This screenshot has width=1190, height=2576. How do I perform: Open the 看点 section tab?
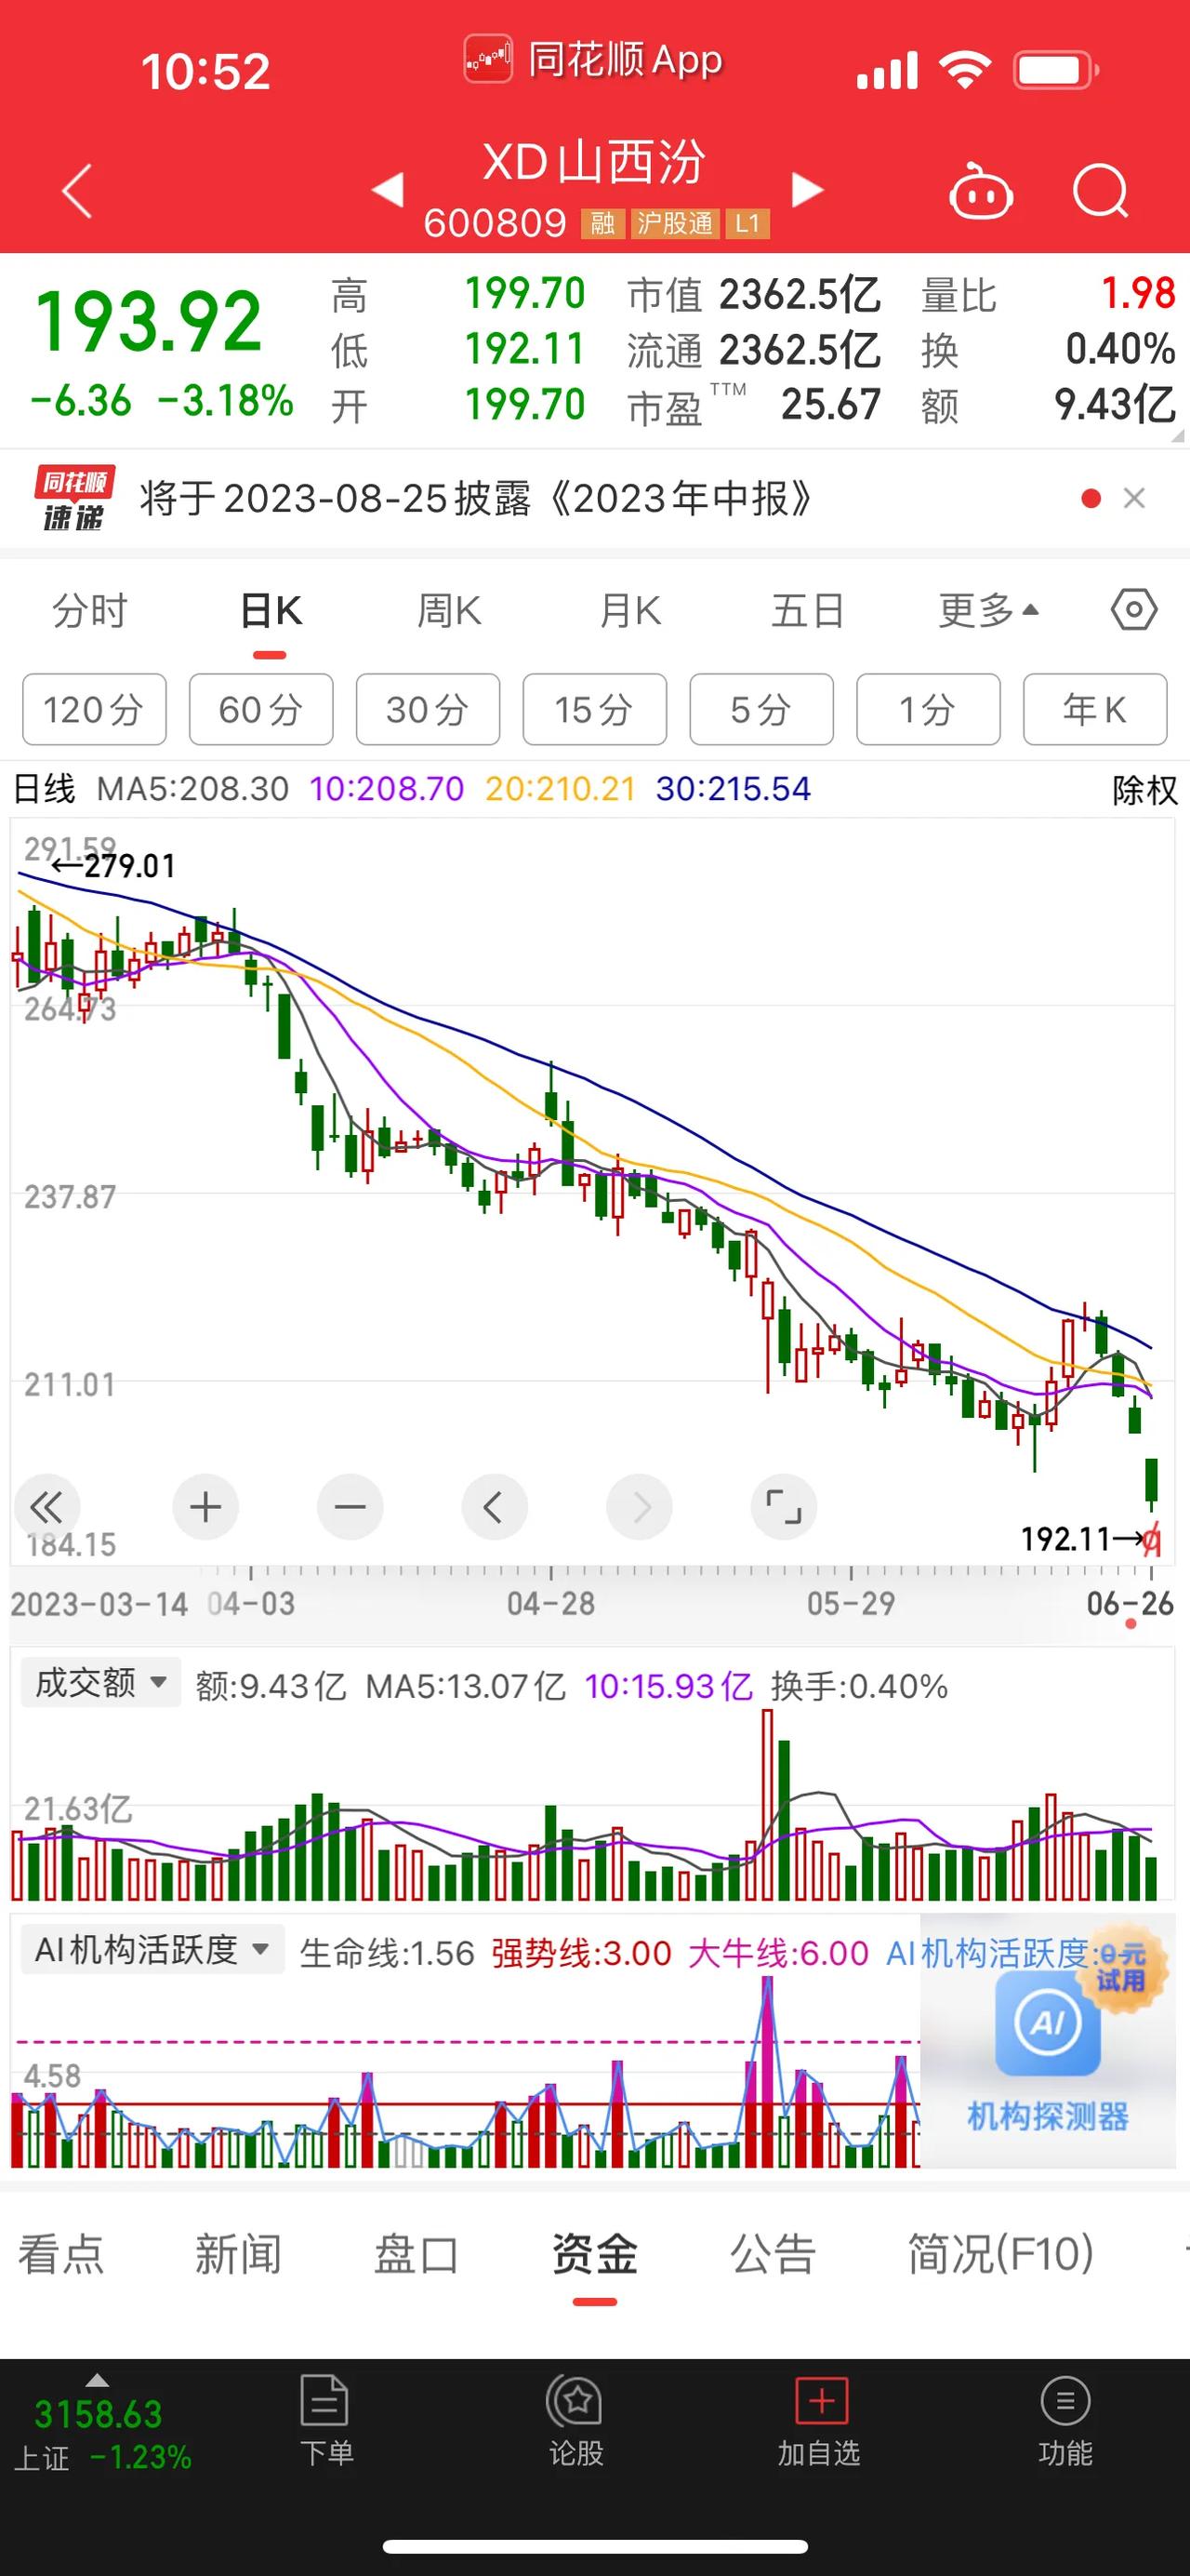coord(61,2255)
